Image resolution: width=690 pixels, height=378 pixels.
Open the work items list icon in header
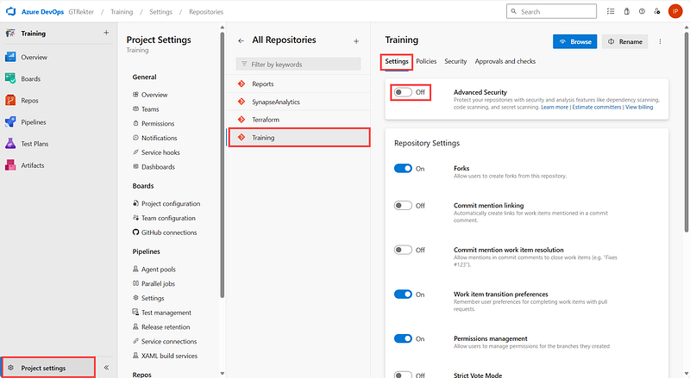(611, 11)
